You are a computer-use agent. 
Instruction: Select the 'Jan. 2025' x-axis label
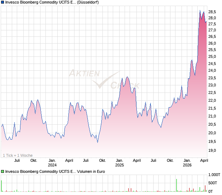[x=119, y=163]
